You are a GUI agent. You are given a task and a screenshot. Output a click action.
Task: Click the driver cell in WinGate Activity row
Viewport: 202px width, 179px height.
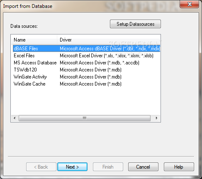[90, 77]
